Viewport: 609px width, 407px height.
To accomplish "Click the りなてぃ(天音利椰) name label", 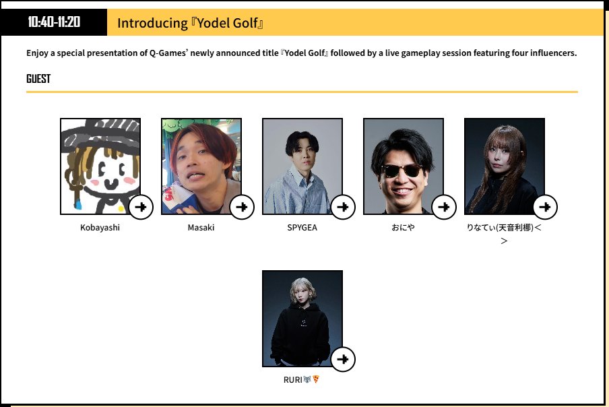I will (504, 234).
